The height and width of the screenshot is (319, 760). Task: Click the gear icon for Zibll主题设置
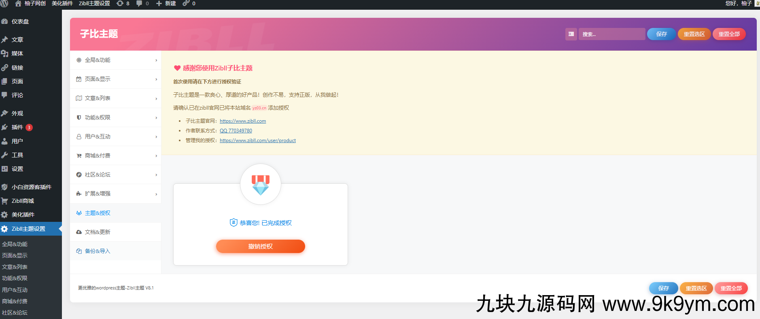click(5, 229)
